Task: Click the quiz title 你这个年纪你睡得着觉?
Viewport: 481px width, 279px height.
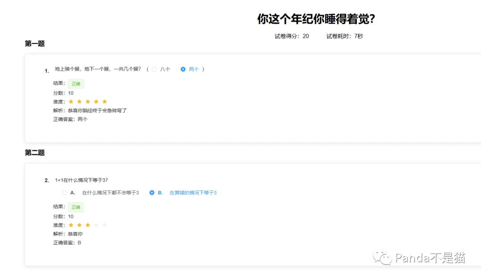Action: (316, 19)
